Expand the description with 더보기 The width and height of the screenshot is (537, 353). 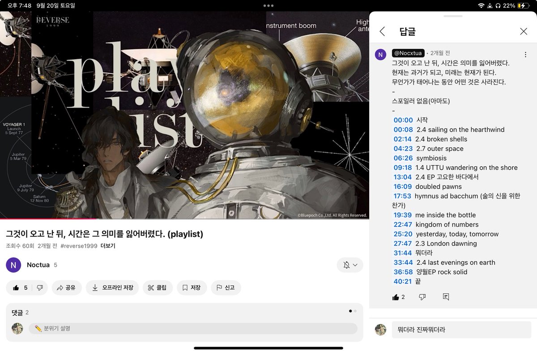108,246
